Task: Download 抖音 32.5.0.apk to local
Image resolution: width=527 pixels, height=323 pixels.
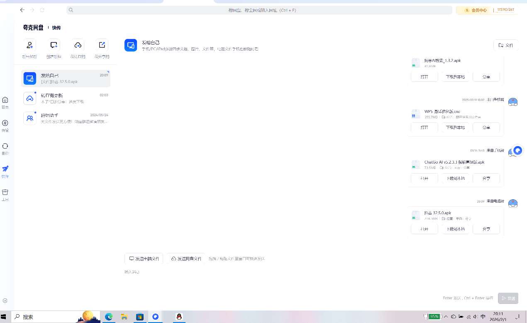Action: click(x=455, y=229)
